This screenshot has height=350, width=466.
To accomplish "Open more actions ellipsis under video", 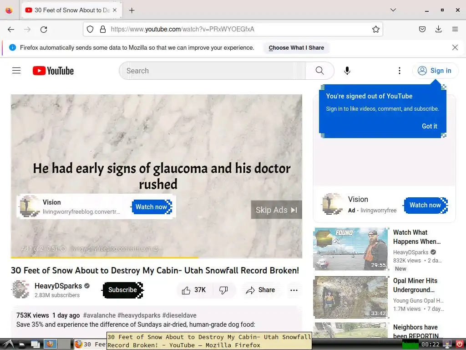I will point(294,290).
